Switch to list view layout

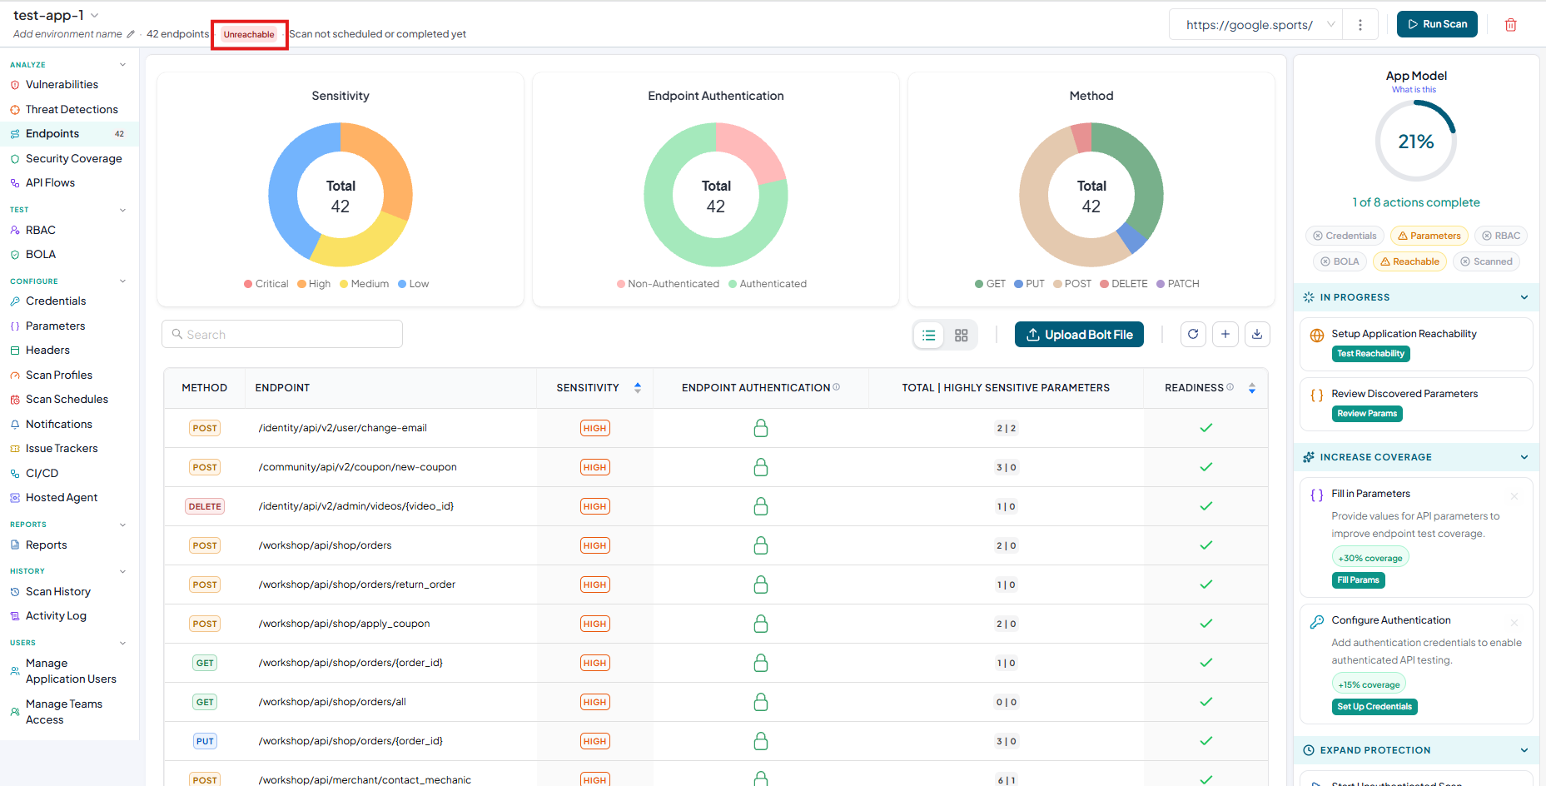click(x=929, y=335)
